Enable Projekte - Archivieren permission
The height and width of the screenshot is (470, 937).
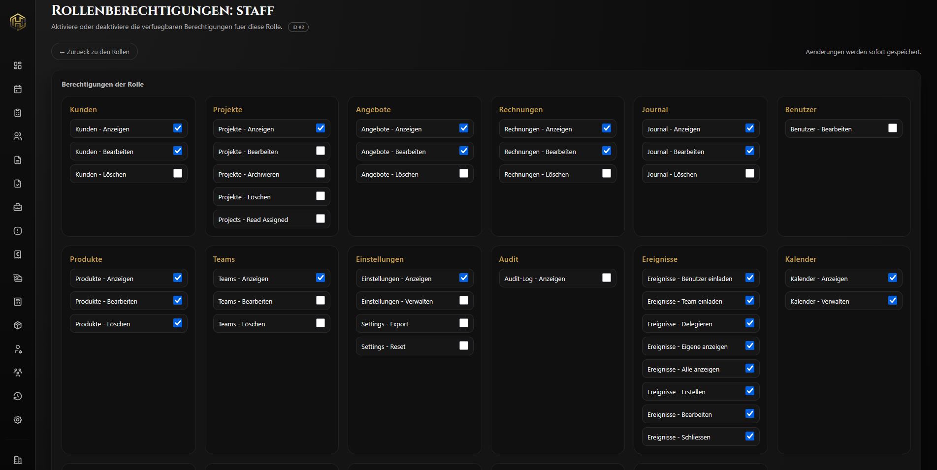click(321, 173)
